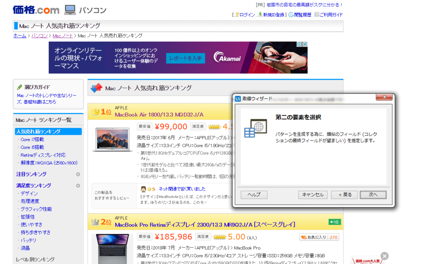Viewport: 431px width, 264px height.
Task: Open the ログイン link
Action: click(x=247, y=15)
